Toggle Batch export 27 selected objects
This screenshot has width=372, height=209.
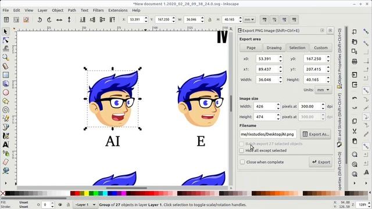(242, 144)
